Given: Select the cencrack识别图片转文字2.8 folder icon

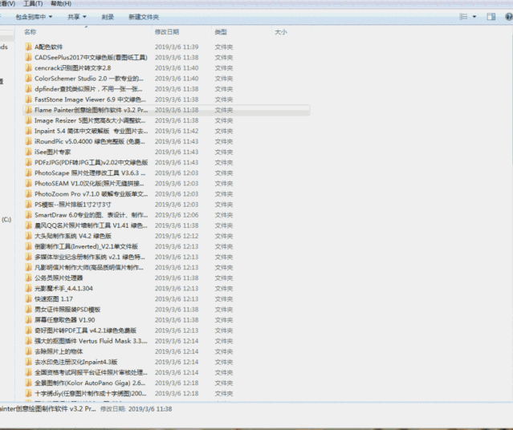Looking at the screenshot, I should click(x=29, y=67).
